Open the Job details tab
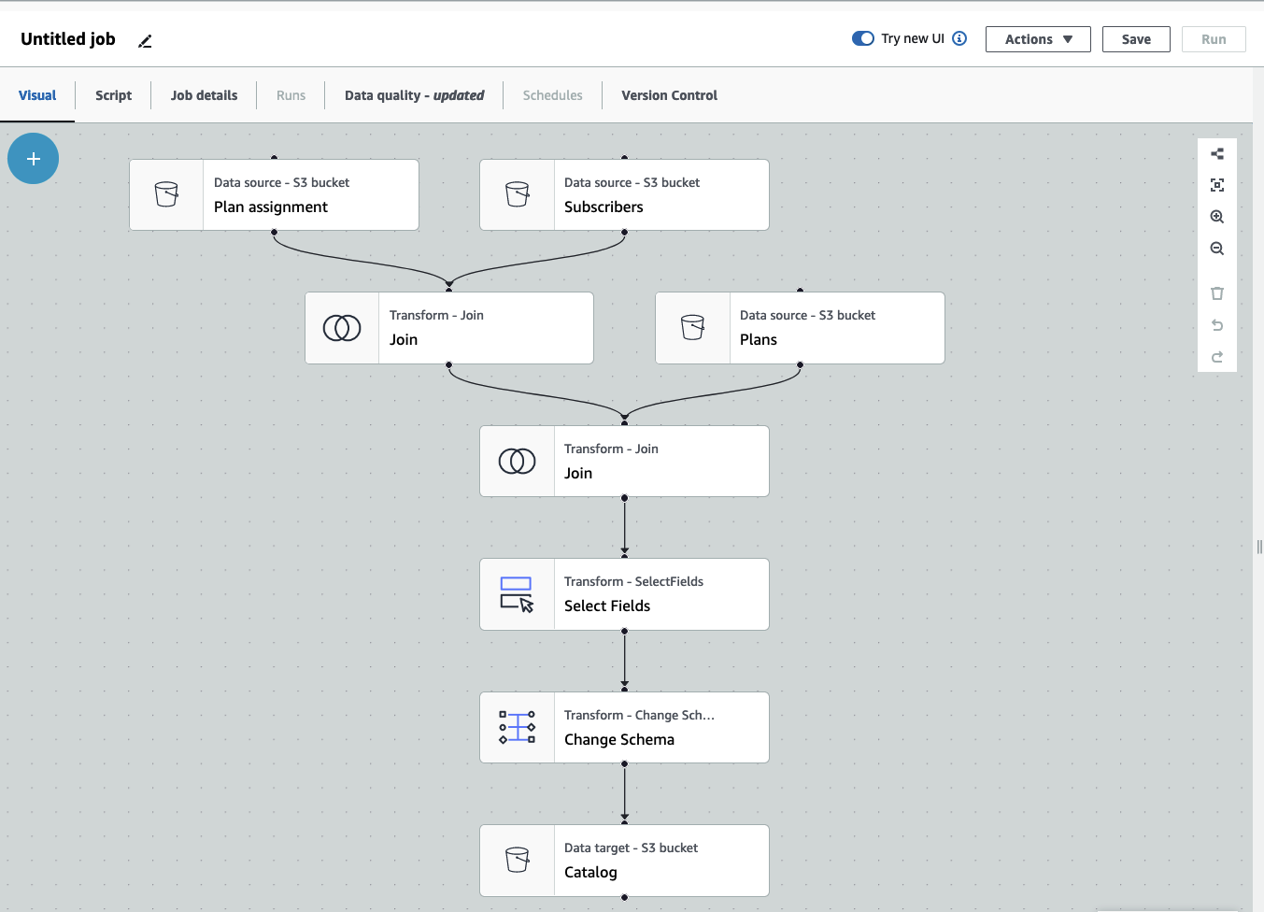This screenshot has width=1264, height=912. pos(204,95)
